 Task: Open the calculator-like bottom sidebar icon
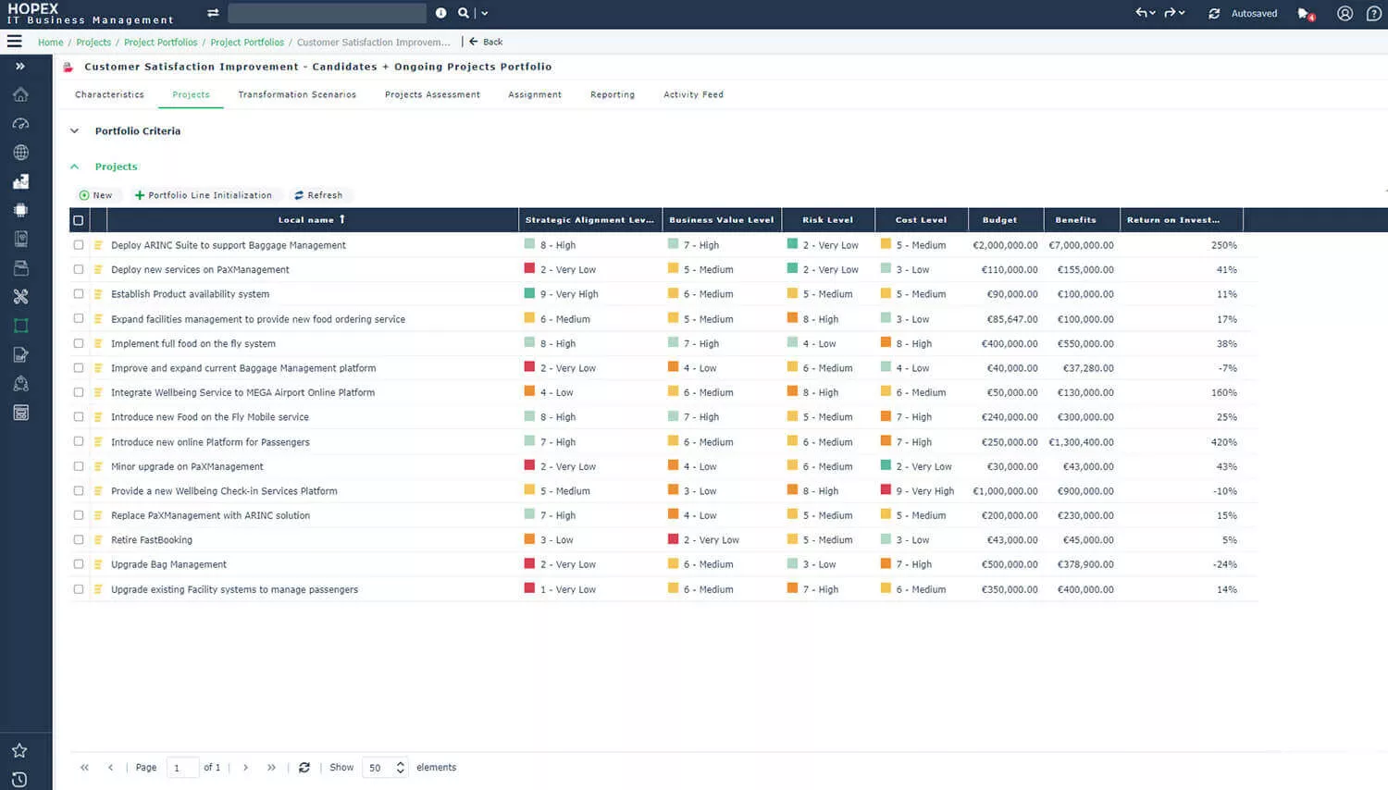click(x=20, y=413)
